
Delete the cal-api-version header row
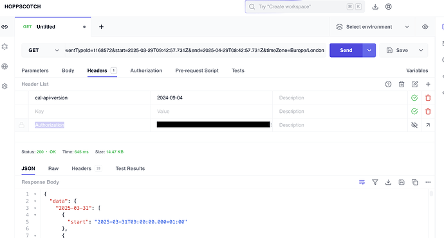428,98
